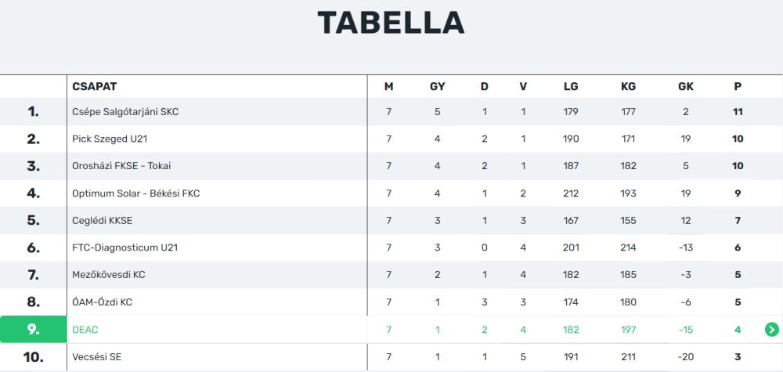
Task: Open Optimum Solar - Békési FKC entry
Action: click(x=136, y=193)
